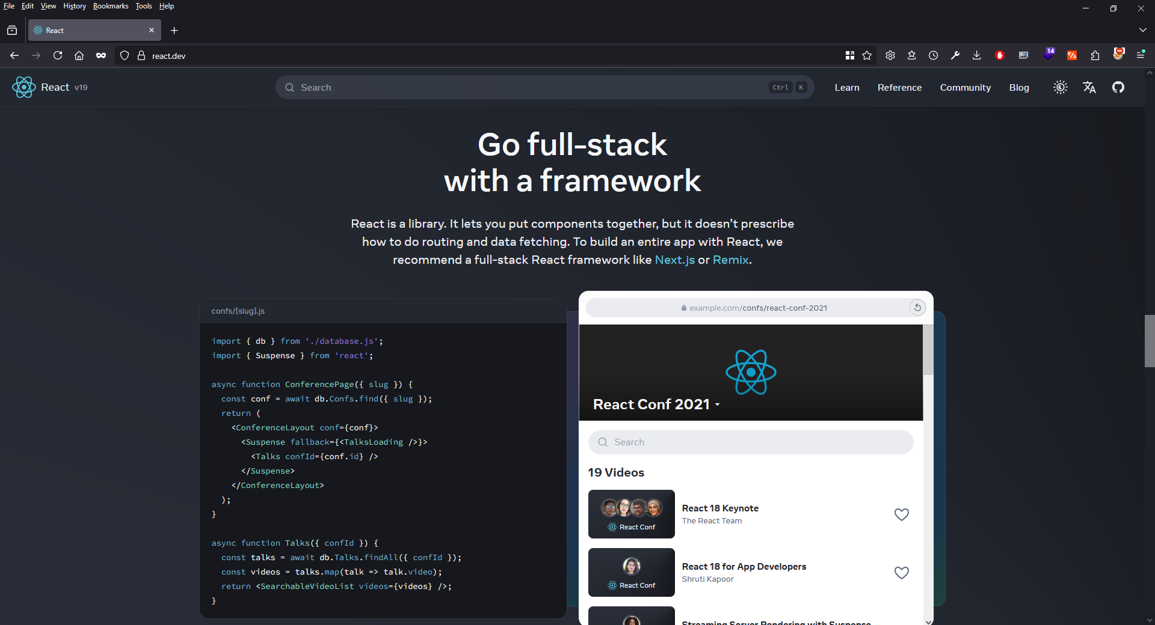Viewport: 1155px width, 625px height.
Task: Go to the Blog page
Action: pos(1019,87)
